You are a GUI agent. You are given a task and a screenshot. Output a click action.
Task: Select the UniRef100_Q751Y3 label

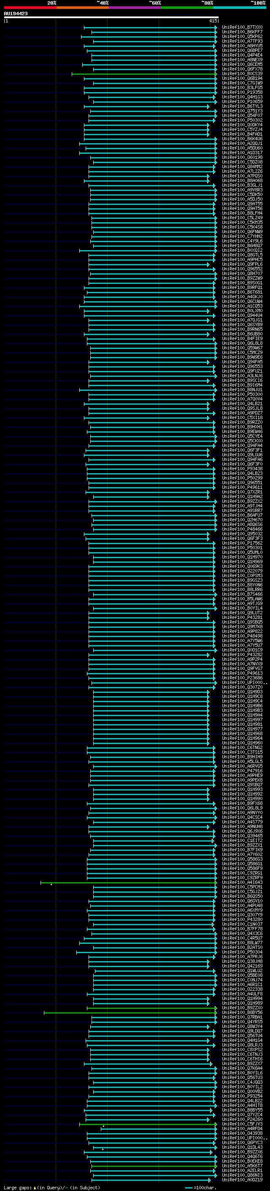pyautogui.click(x=242, y=111)
